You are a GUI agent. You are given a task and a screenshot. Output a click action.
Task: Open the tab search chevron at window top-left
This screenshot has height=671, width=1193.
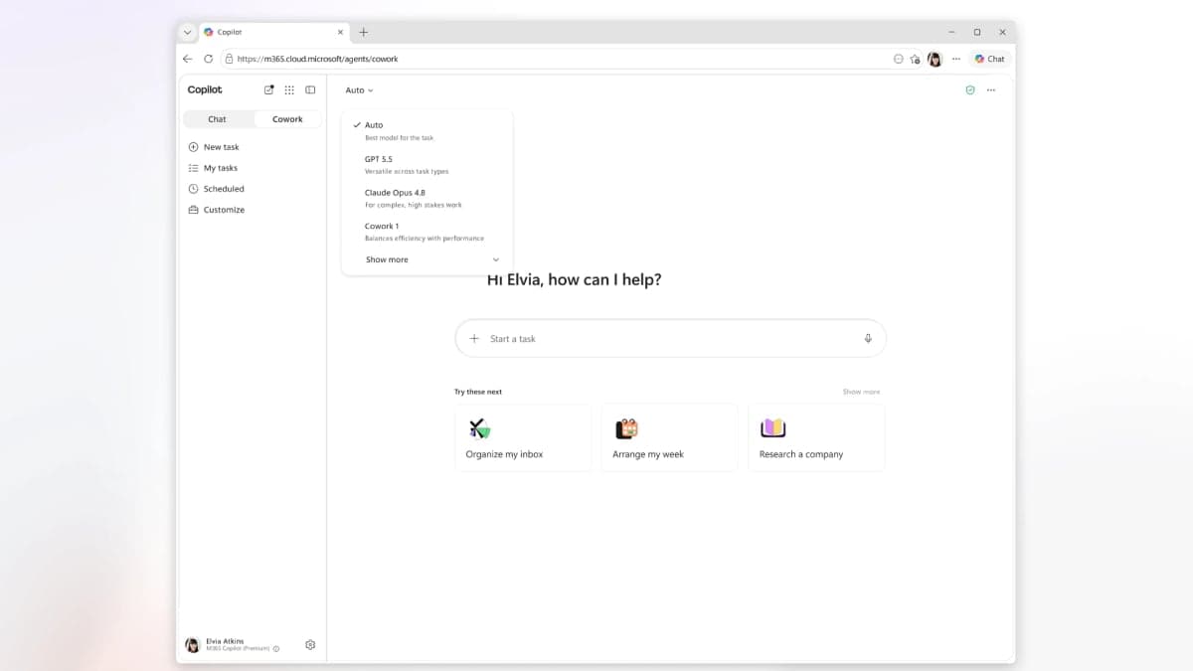pyautogui.click(x=187, y=32)
